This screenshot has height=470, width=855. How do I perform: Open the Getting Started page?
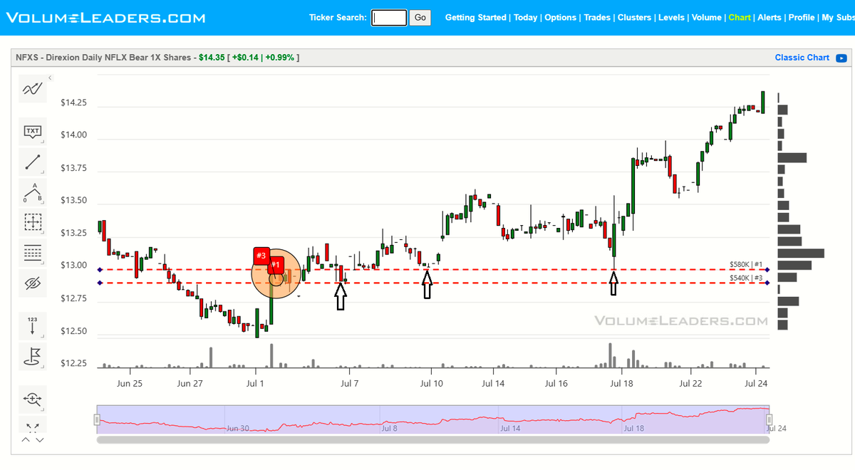[475, 17]
